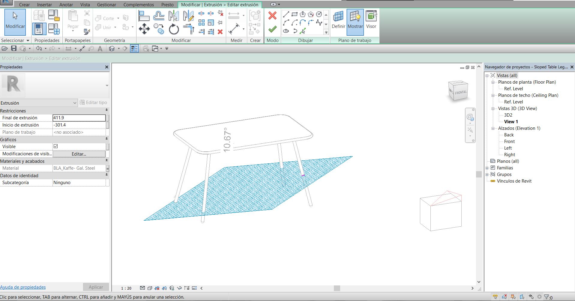Select the Rotar tool in Modificar panel
Screen dimensions: 575x301
174,29
